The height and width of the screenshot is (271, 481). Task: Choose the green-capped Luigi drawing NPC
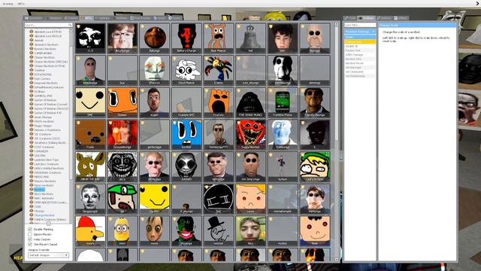tap(123, 199)
